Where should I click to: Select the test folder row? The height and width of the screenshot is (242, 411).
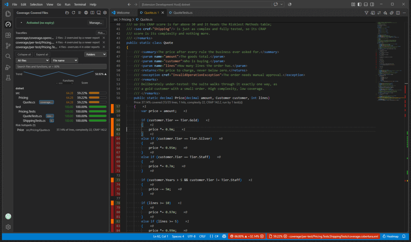61,107
